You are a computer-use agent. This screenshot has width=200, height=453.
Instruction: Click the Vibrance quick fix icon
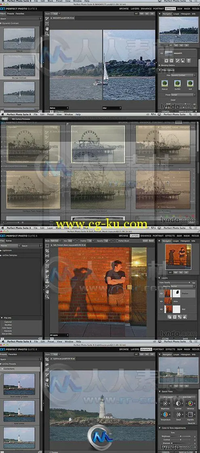190,404
